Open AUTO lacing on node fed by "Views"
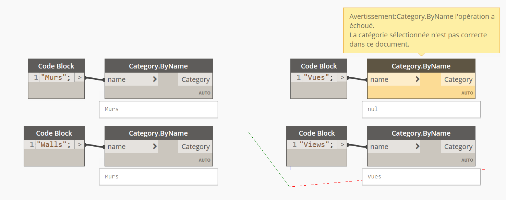The width and height of the screenshot is (506, 200). (x=467, y=160)
